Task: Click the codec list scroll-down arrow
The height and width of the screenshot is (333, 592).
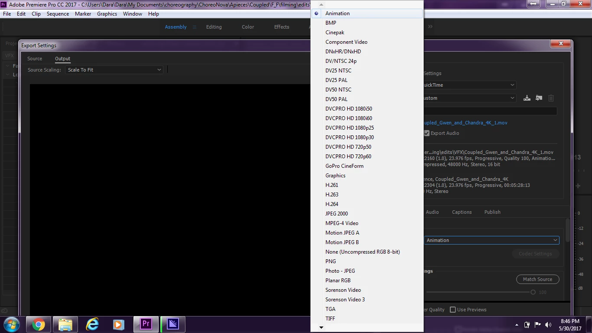Action: click(x=321, y=328)
